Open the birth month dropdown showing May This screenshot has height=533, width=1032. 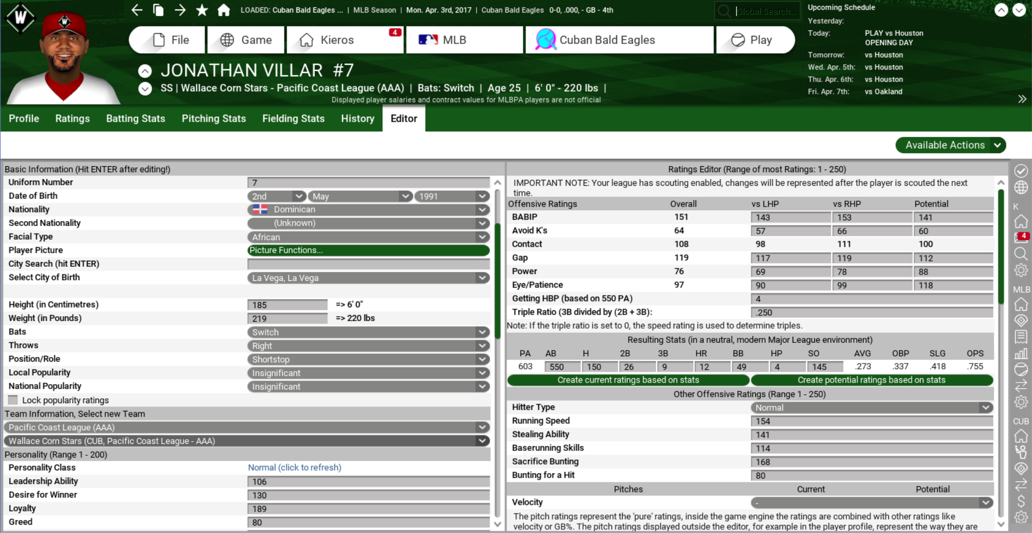point(359,196)
